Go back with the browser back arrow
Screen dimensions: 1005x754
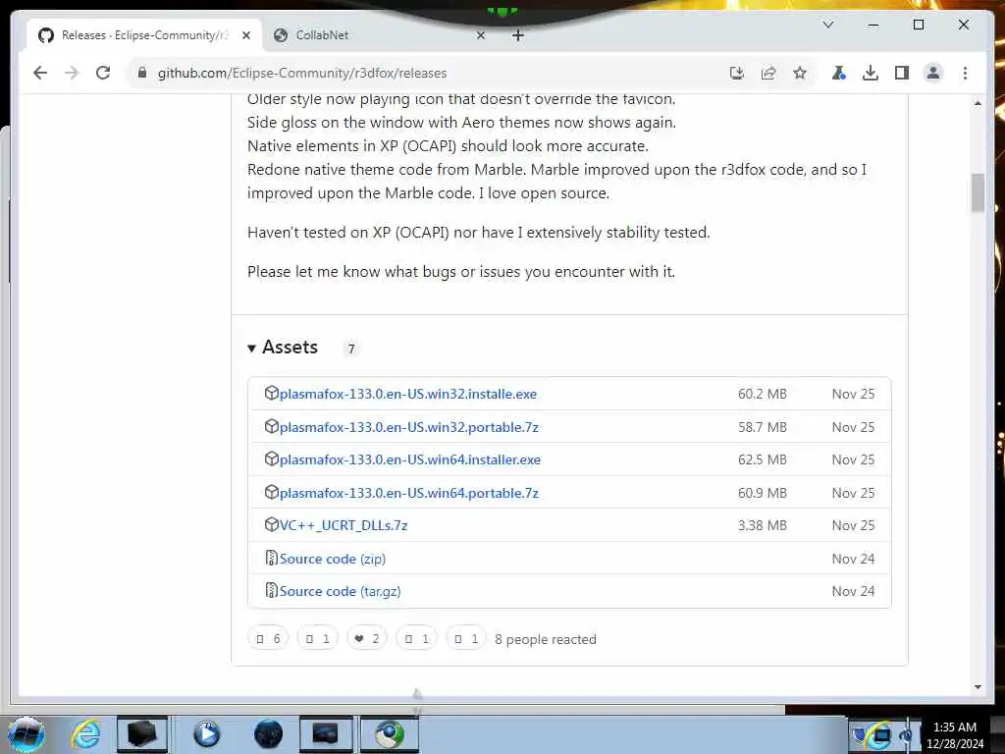pos(40,73)
